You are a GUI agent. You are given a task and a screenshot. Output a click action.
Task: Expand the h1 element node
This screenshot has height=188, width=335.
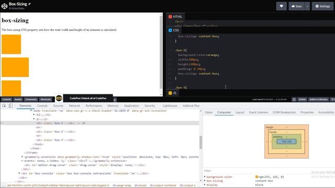(33, 115)
